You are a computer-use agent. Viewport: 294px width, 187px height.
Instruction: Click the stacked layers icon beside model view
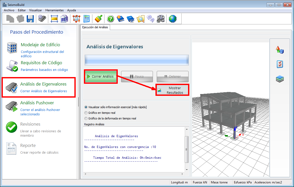(x=279, y=79)
